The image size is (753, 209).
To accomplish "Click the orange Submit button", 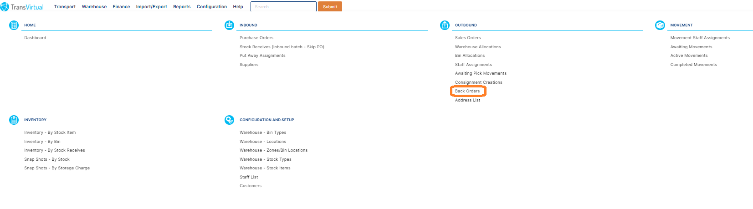I will tap(330, 7).
